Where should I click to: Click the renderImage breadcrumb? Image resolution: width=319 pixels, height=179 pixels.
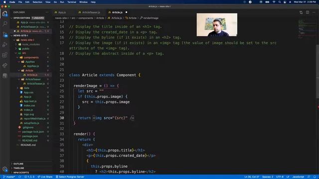point(151,18)
